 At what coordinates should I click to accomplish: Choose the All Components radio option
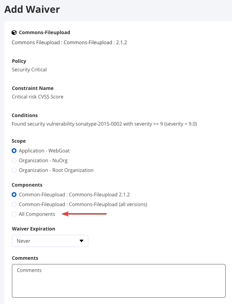pos(14,214)
